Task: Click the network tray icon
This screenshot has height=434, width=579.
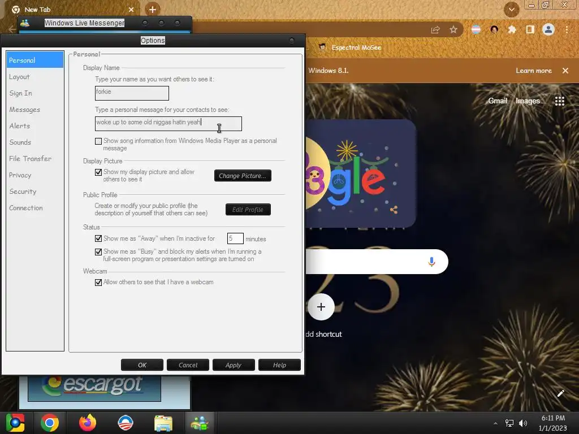Action: (509, 423)
